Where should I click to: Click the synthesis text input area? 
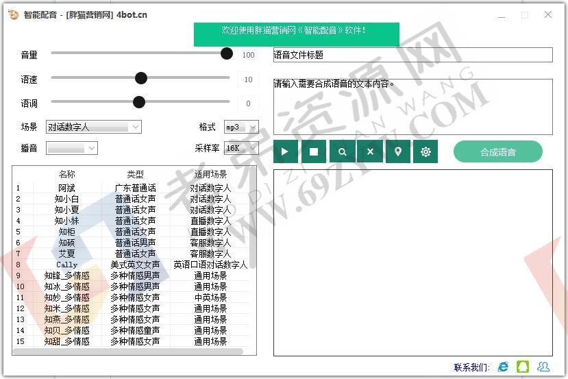(413, 107)
